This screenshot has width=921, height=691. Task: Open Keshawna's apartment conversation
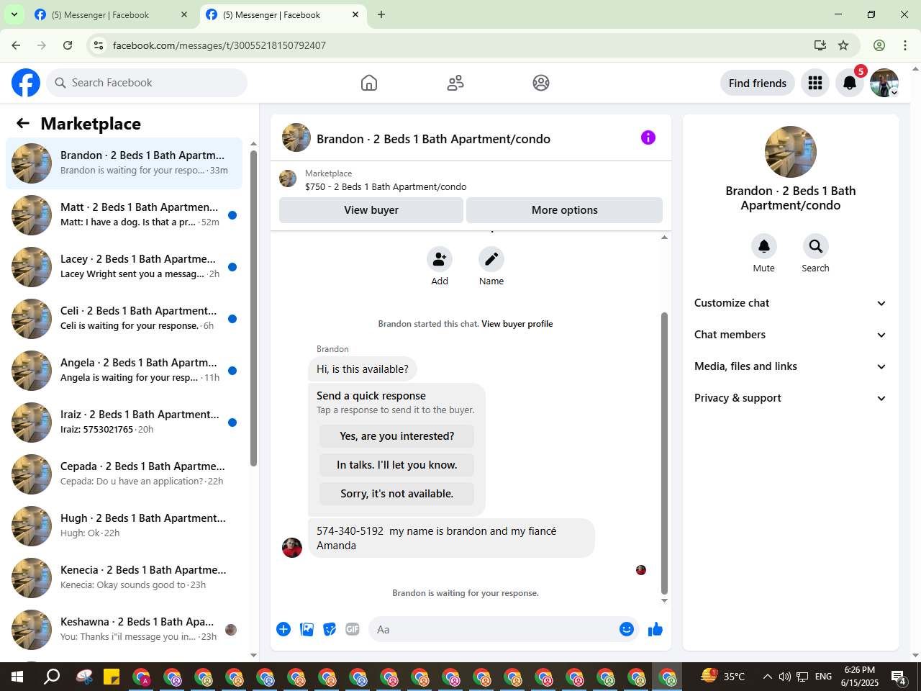124,630
